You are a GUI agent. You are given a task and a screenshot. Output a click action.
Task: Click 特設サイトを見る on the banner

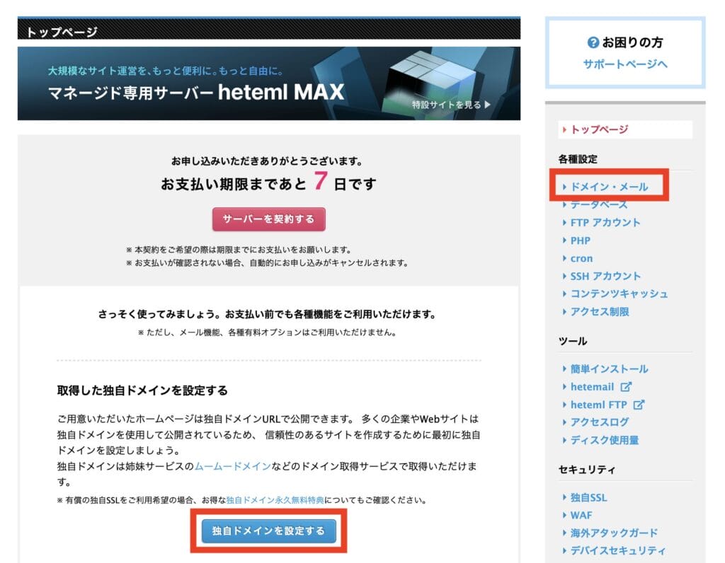click(451, 105)
